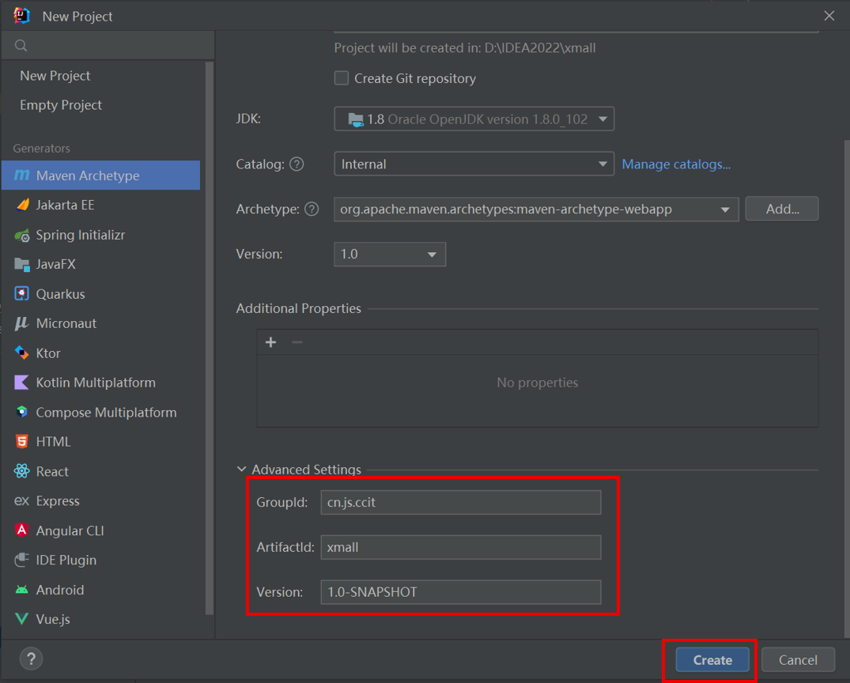The image size is (850, 683).
Task: Click the Kotlin Multiplatform icon
Action: [x=21, y=383]
